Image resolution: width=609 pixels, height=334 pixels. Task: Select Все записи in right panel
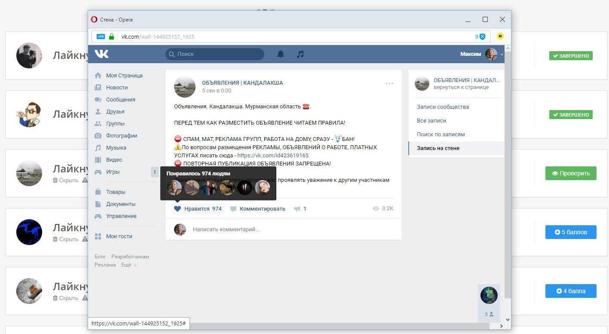[x=432, y=121]
